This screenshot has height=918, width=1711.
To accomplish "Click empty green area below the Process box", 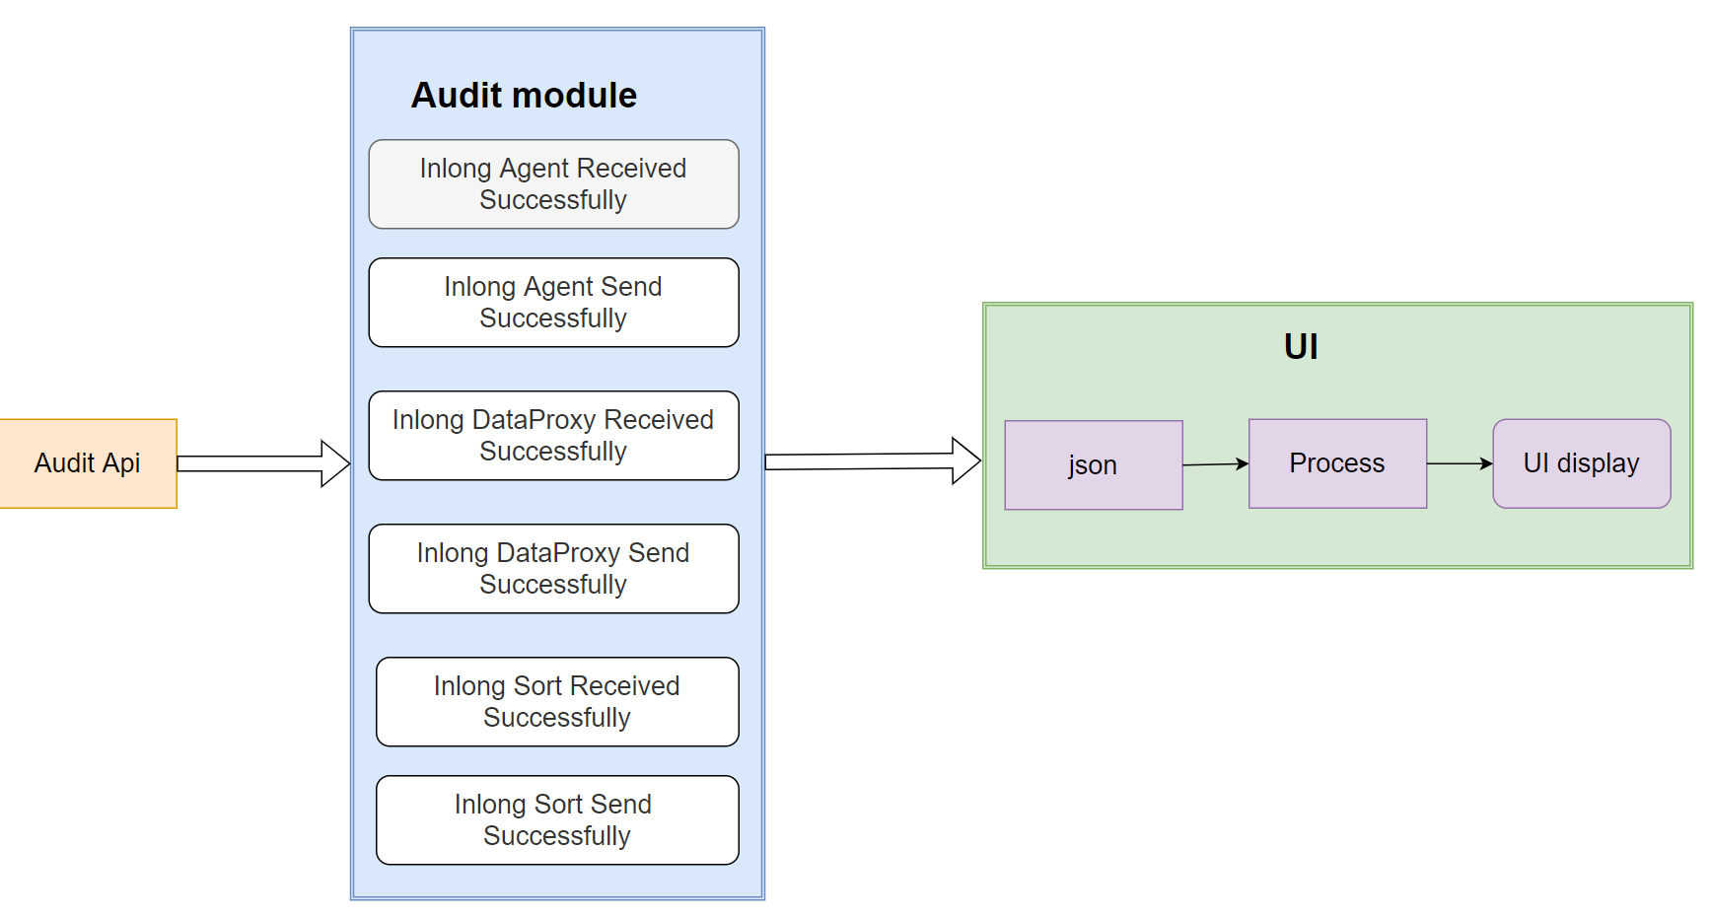I will point(1337,537).
